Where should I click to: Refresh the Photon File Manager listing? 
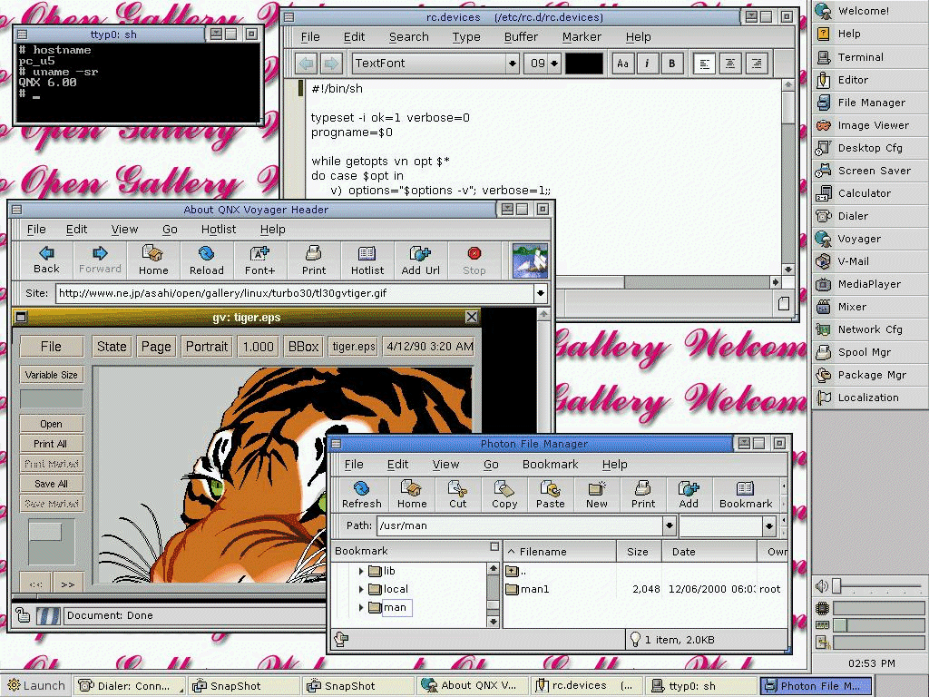click(361, 495)
